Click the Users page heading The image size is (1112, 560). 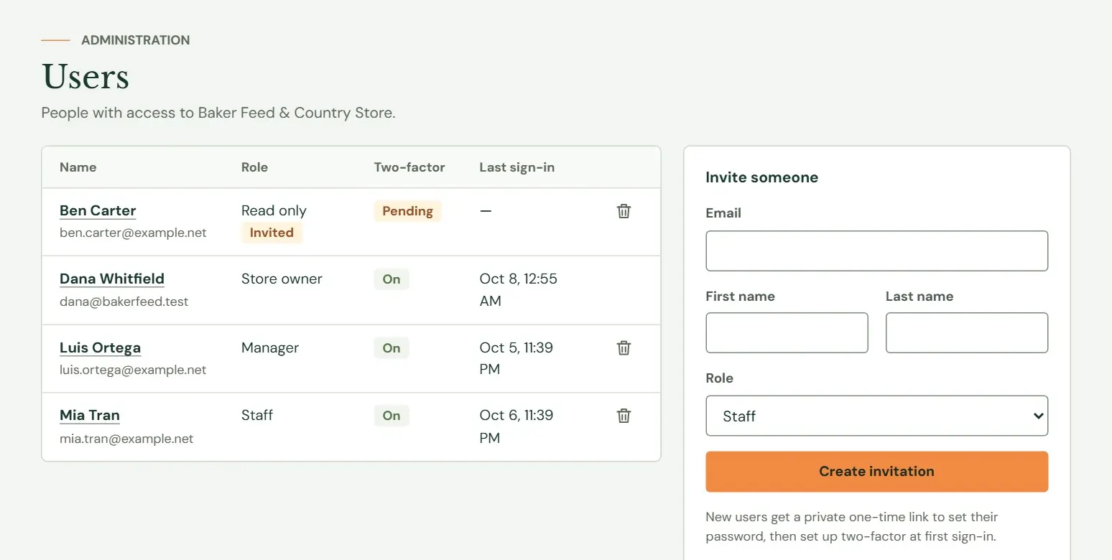85,77
